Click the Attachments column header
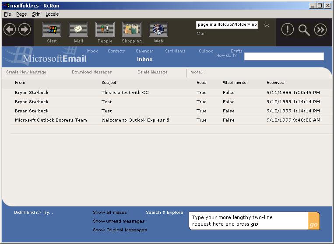This screenshot has height=244, width=334. (234, 83)
